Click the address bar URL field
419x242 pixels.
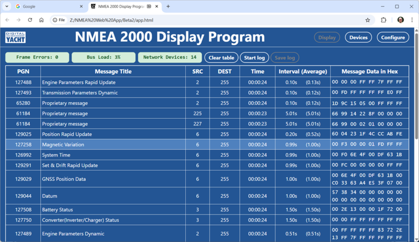(x=214, y=20)
